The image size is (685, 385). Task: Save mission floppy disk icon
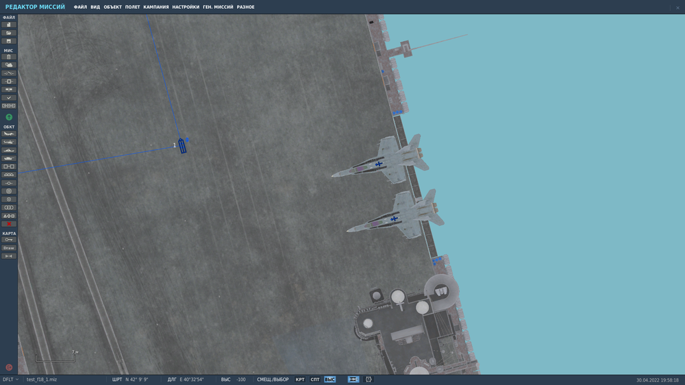9,41
